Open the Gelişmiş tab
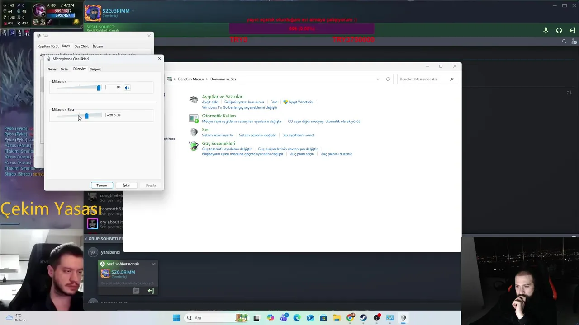579x325 pixels. pos(95,69)
